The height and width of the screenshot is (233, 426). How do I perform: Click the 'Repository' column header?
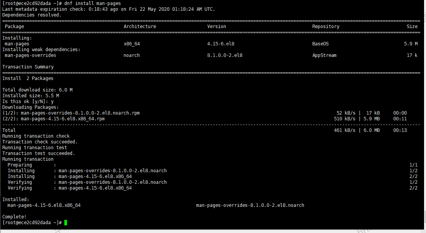coord(326,27)
